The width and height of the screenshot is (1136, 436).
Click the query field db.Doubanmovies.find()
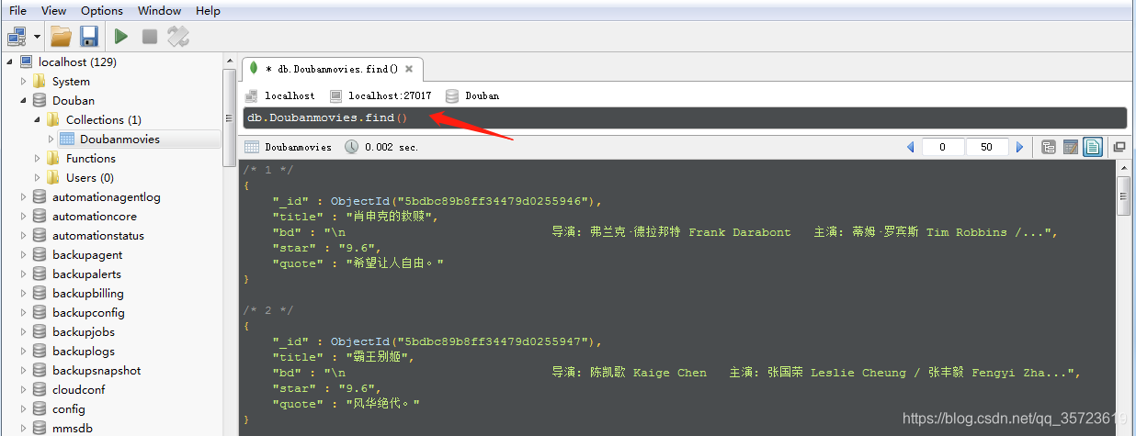pyautogui.click(x=685, y=118)
